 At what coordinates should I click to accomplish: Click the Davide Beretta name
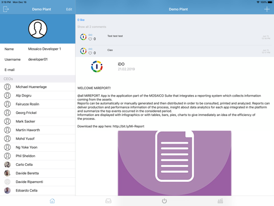click(27, 173)
